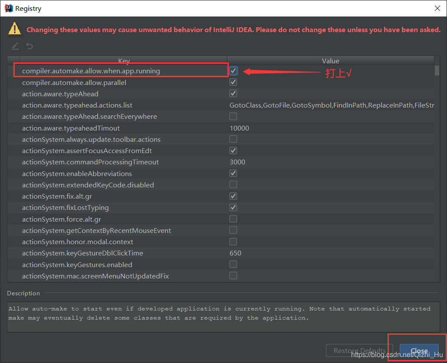447x363 pixels.
Task: Click the 3000 timeout value
Action: coord(237,162)
